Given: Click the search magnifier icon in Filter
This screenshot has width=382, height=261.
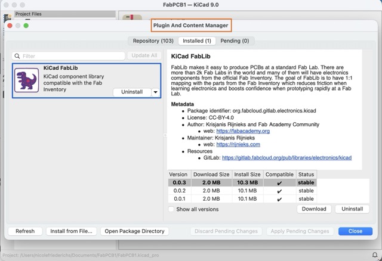Looking at the screenshot, I should 17,56.
